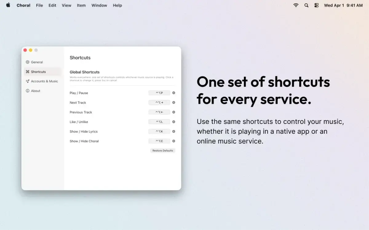Open the Edit menu
This screenshot has width=369, height=230.
coord(52,5)
